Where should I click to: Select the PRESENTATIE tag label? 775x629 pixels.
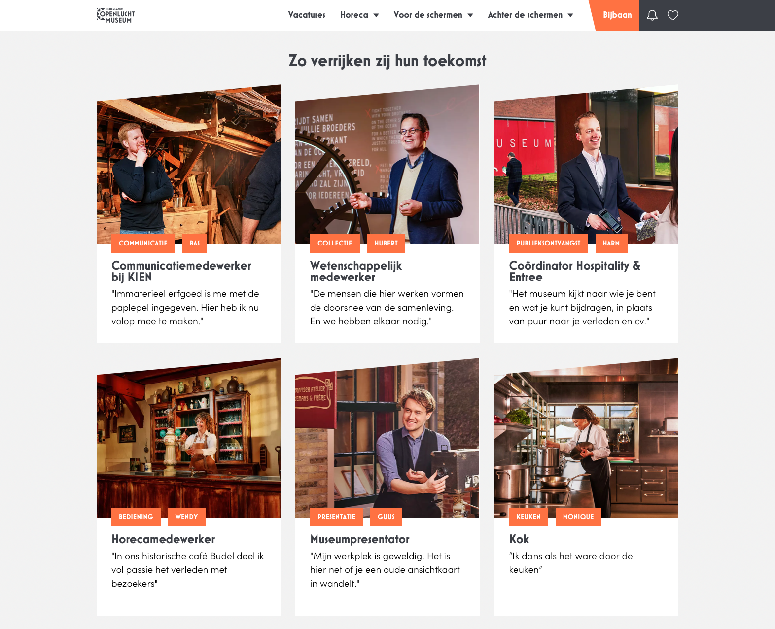click(x=336, y=517)
